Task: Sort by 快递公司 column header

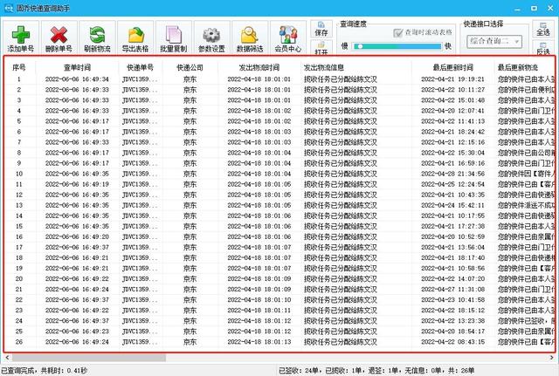Action: pyautogui.click(x=190, y=67)
